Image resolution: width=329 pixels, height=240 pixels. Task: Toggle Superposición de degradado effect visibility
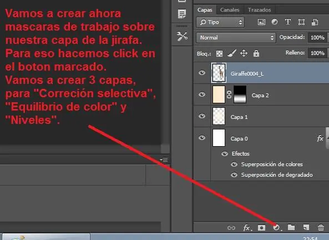point(234,175)
